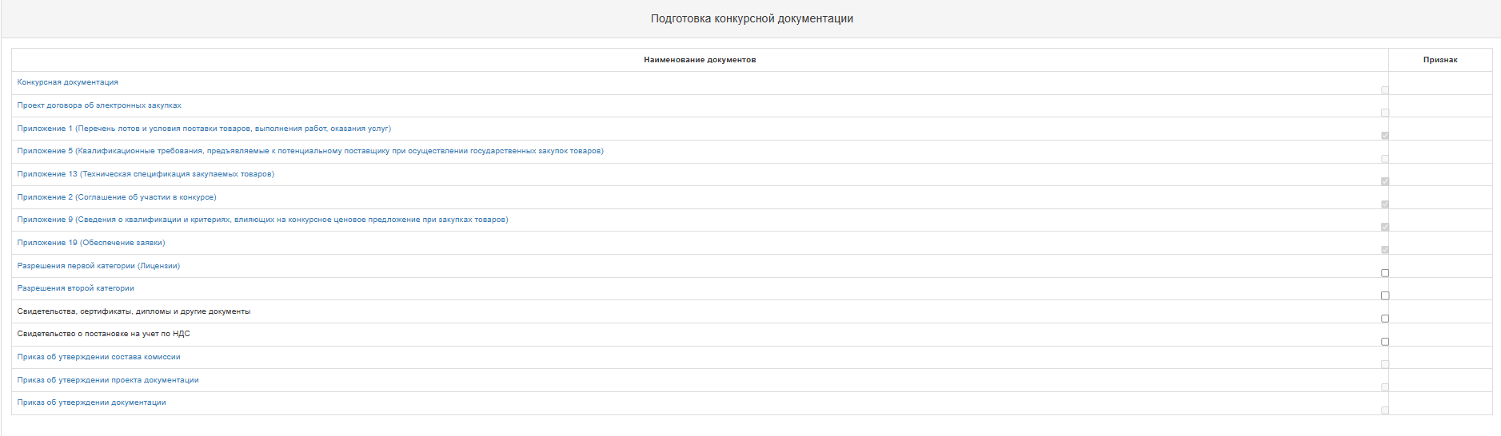Open Приложение 2 participation agreement link
The height and width of the screenshot is (436, 1501).
point(117,197)
